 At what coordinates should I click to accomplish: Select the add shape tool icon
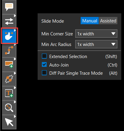coord(9,64)
